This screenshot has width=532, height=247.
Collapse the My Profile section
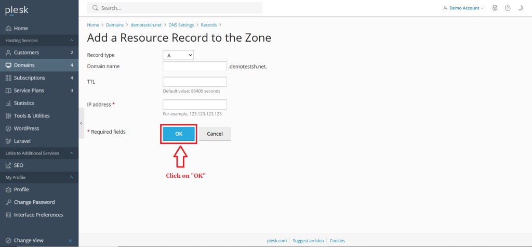(x=72, y=177)
